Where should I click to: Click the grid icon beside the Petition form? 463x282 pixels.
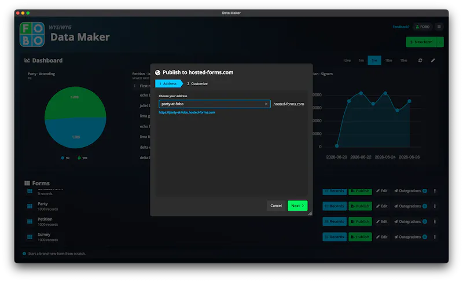pos(30,221)
